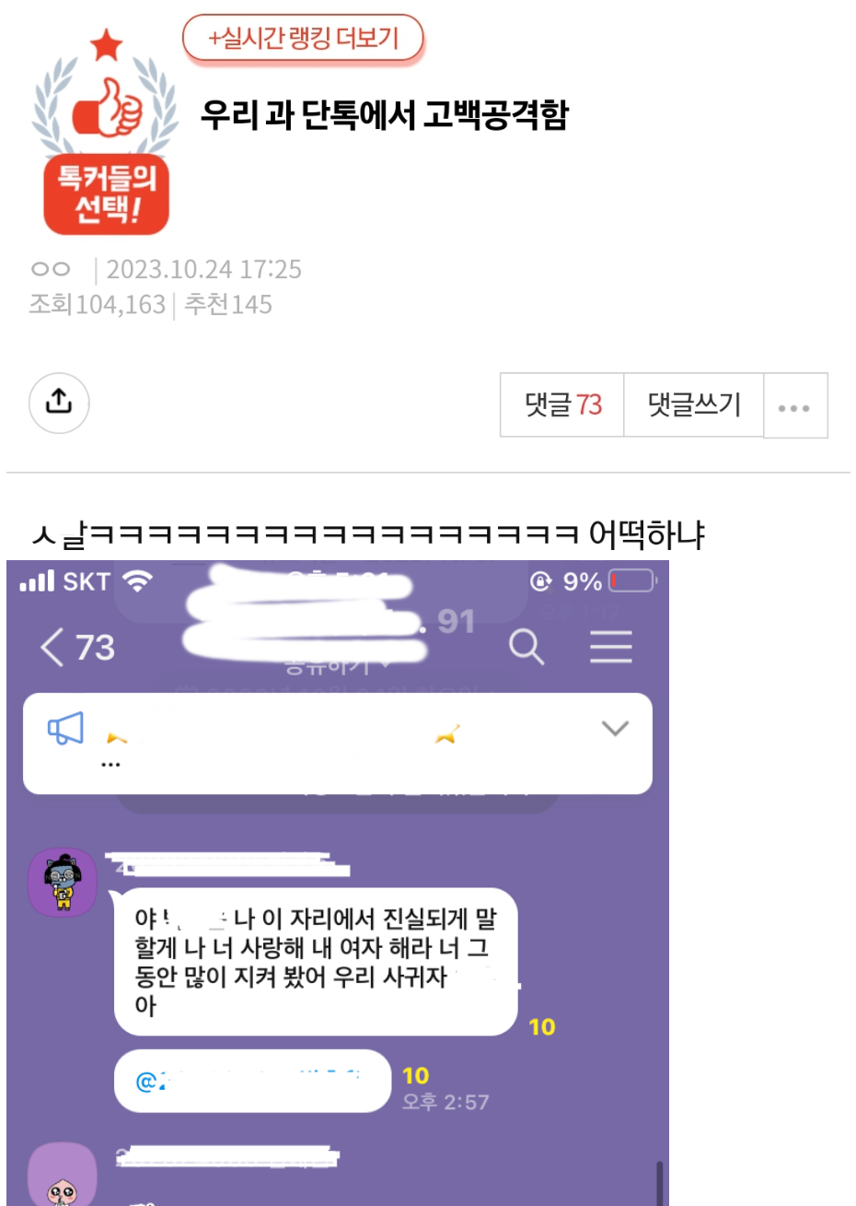Click the 추천145 recommendation count
856x1206 pixels.
coord(227,304)
